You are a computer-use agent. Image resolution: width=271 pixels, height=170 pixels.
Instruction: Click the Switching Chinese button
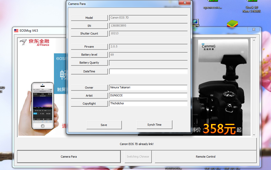tap(138, 157)
